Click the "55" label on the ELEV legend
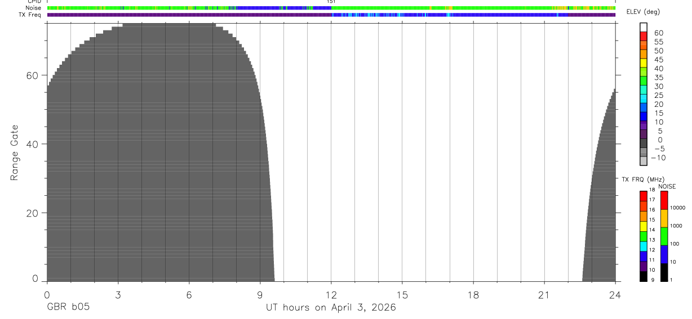Viewport: 692px width, 319px height. pos(659,42)
